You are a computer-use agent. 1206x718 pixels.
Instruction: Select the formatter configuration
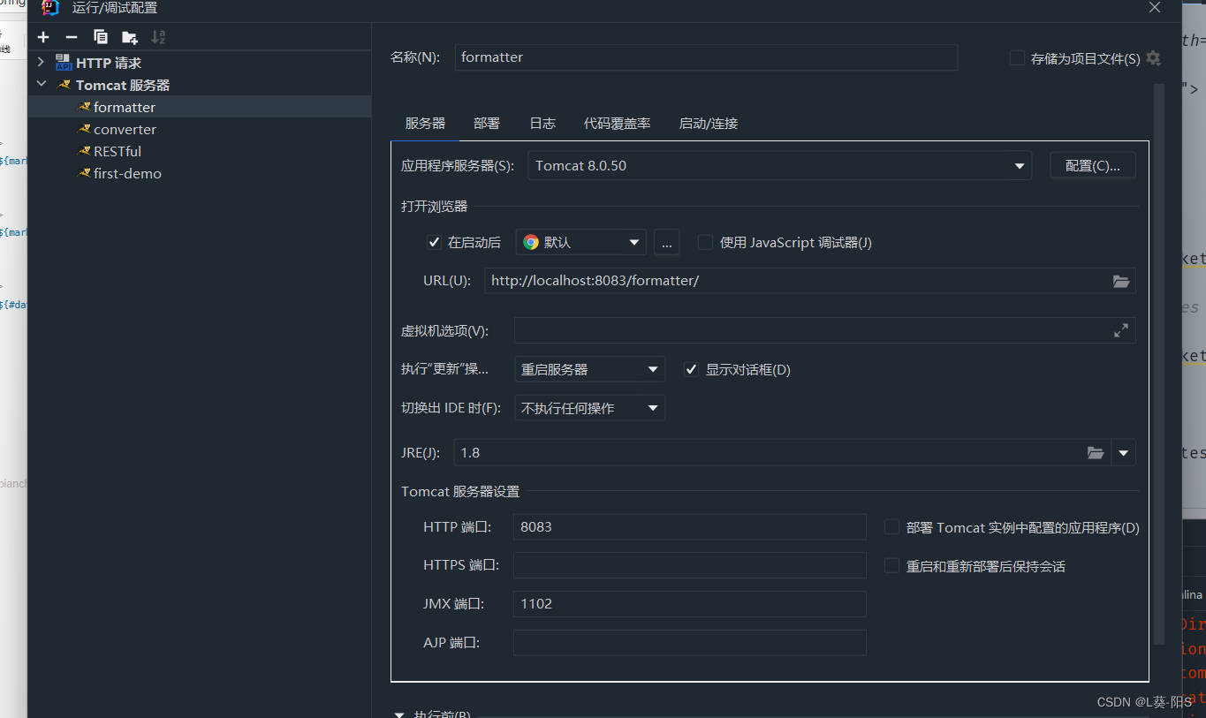tap(200, 107)
